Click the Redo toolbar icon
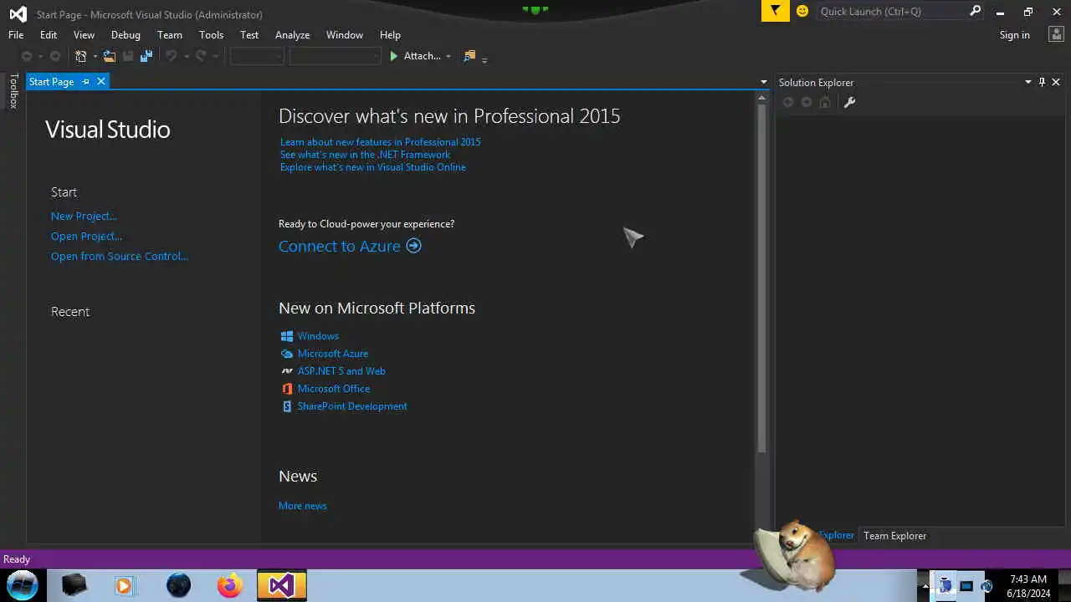Screen dimensions: 1071x602 (x=201, y=56)
